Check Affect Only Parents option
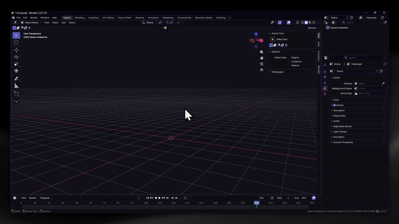 (x=289, y=66)
